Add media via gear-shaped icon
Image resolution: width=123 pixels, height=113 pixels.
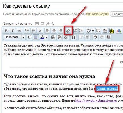pos(53,24)
